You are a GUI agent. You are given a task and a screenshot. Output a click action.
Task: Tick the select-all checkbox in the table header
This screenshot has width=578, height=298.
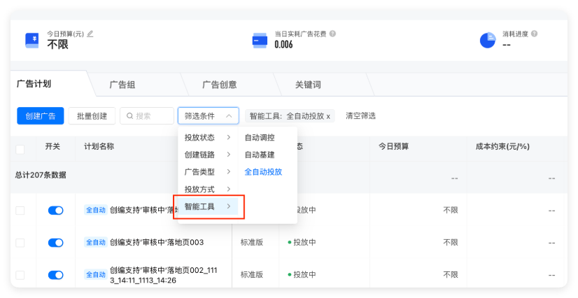pos(20,149)
